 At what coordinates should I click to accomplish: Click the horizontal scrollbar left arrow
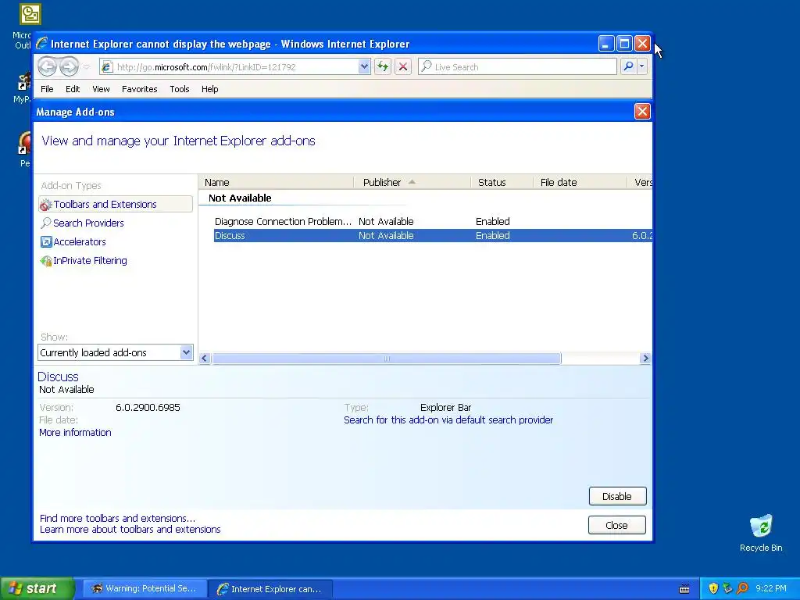[205, 358]
